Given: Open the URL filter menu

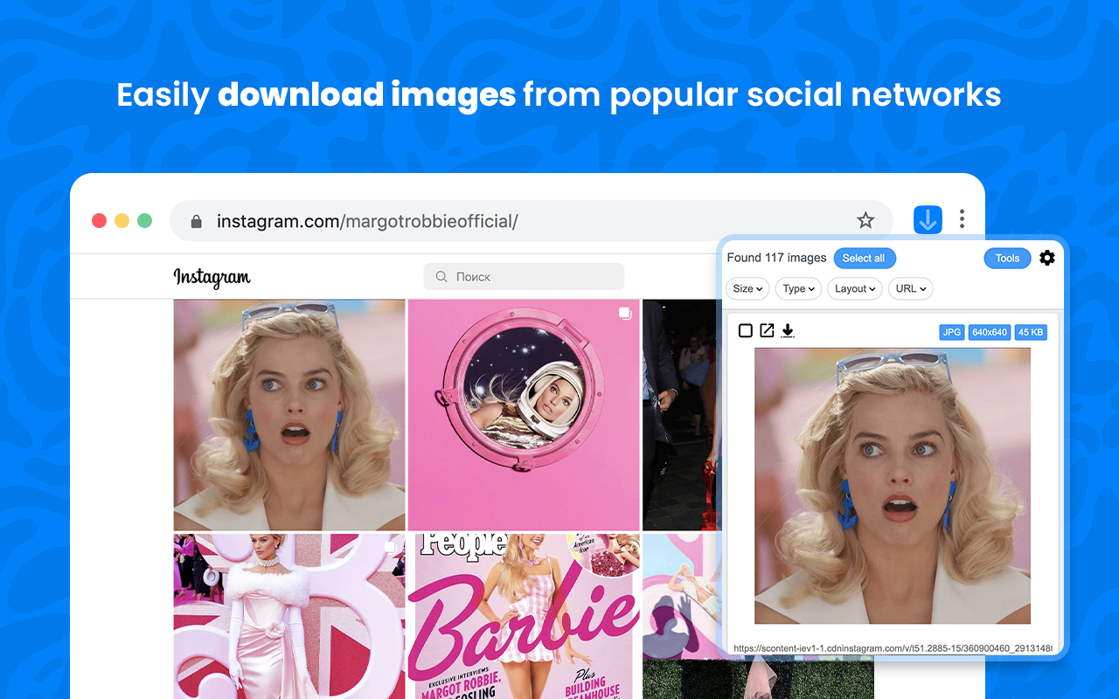Looking at the screenshot, I should coord(910,288).
